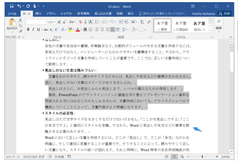
Task: Switch to read mode view
Action: pyautogui.click(x=167, y=157)
